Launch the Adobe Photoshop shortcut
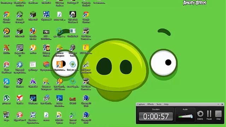 (60, 98)
